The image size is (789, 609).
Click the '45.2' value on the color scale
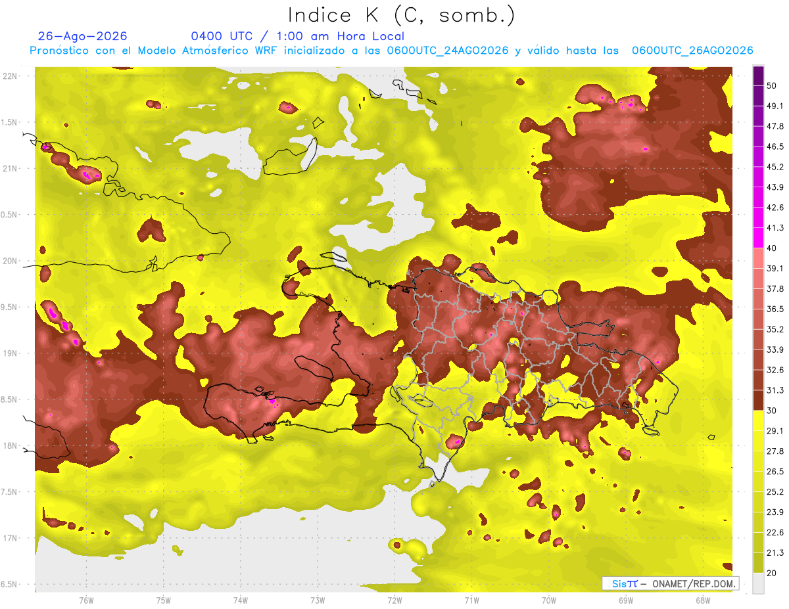pos(775,167)
